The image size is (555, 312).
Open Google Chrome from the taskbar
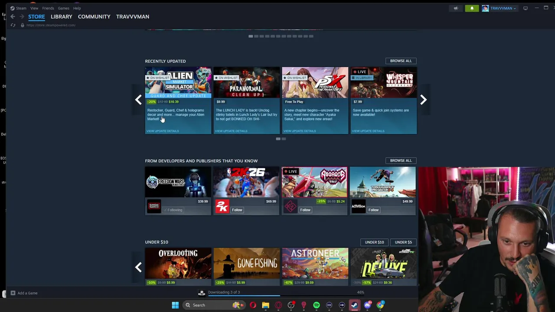(x=380, y=305)
